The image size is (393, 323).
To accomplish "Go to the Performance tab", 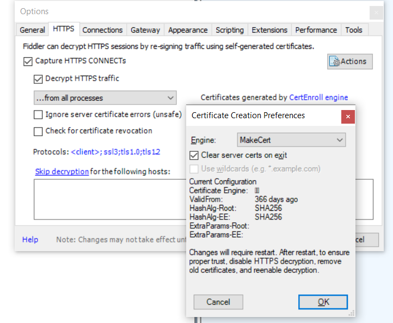I will pos(316,30).
